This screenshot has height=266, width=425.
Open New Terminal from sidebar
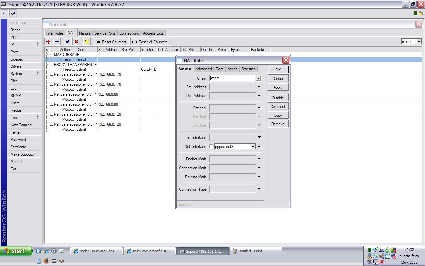click(x=25, y=125)
